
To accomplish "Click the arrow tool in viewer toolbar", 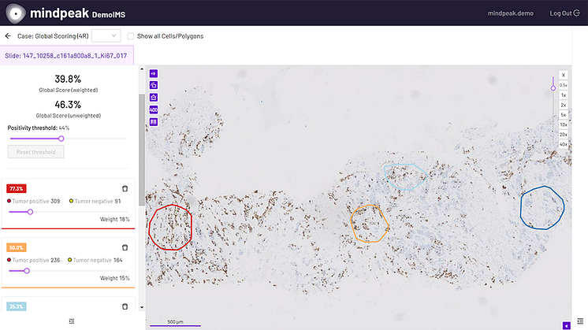I will pyautogui.click(x=154, y=73).
